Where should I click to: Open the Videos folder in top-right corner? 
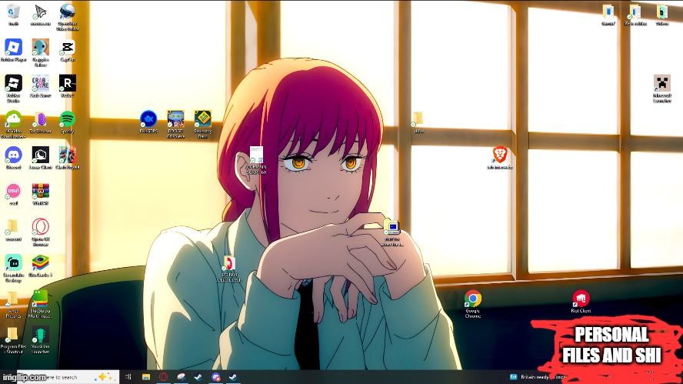pos(662,15)
